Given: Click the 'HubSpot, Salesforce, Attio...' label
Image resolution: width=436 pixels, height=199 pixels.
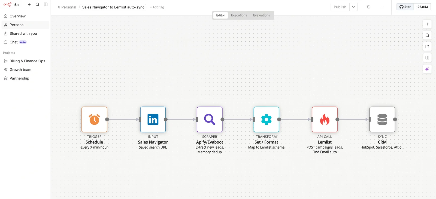Looking at the screenshot, I should [x=382, y=147].
